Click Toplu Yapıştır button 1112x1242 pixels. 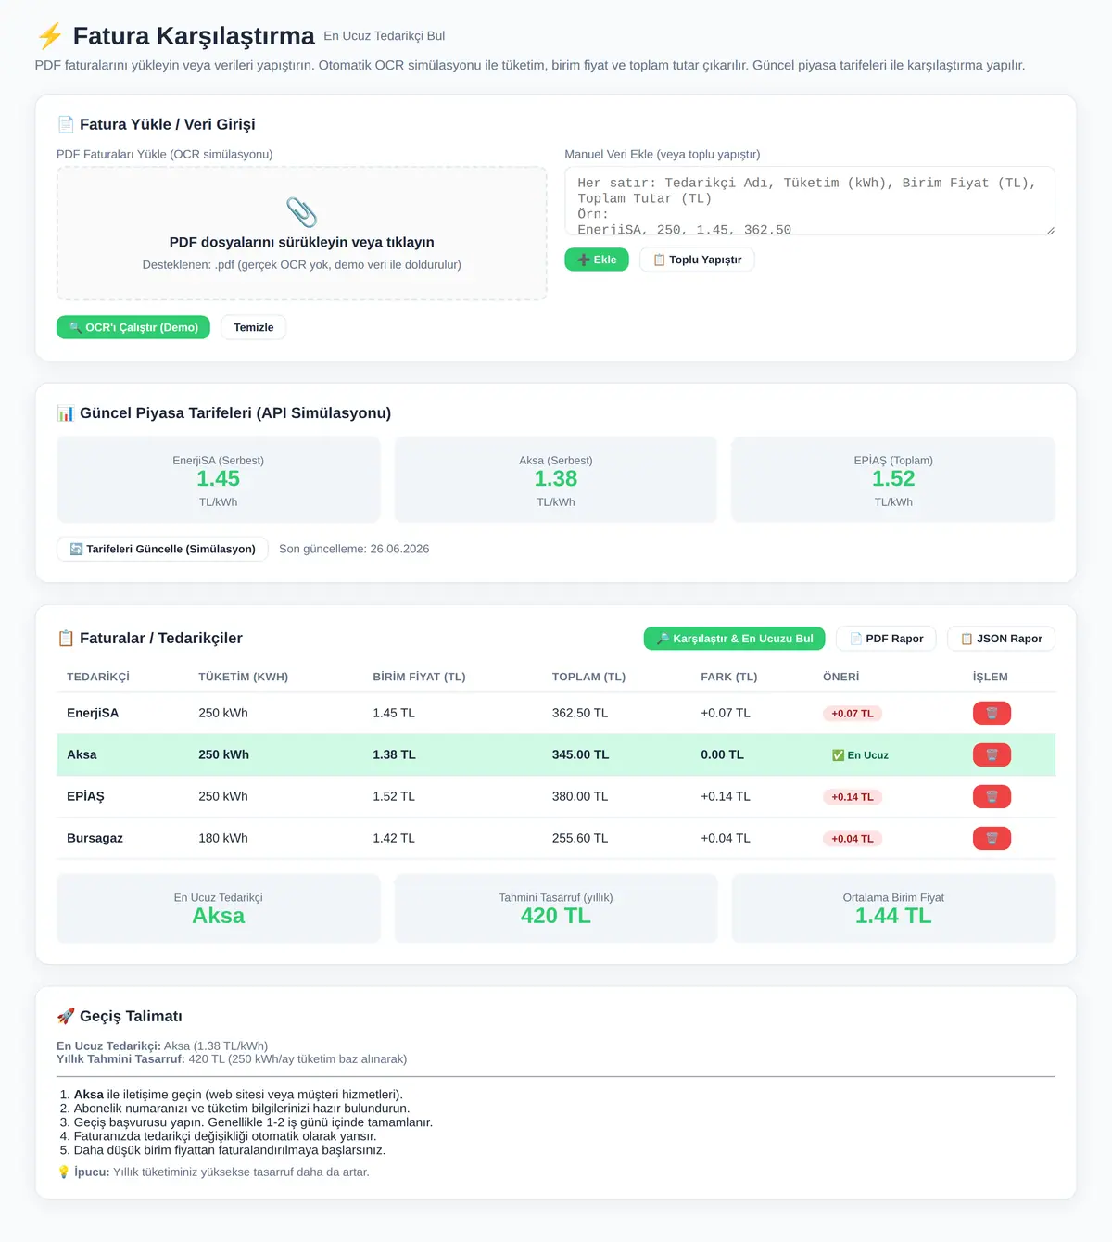click(x=697, y=260)
